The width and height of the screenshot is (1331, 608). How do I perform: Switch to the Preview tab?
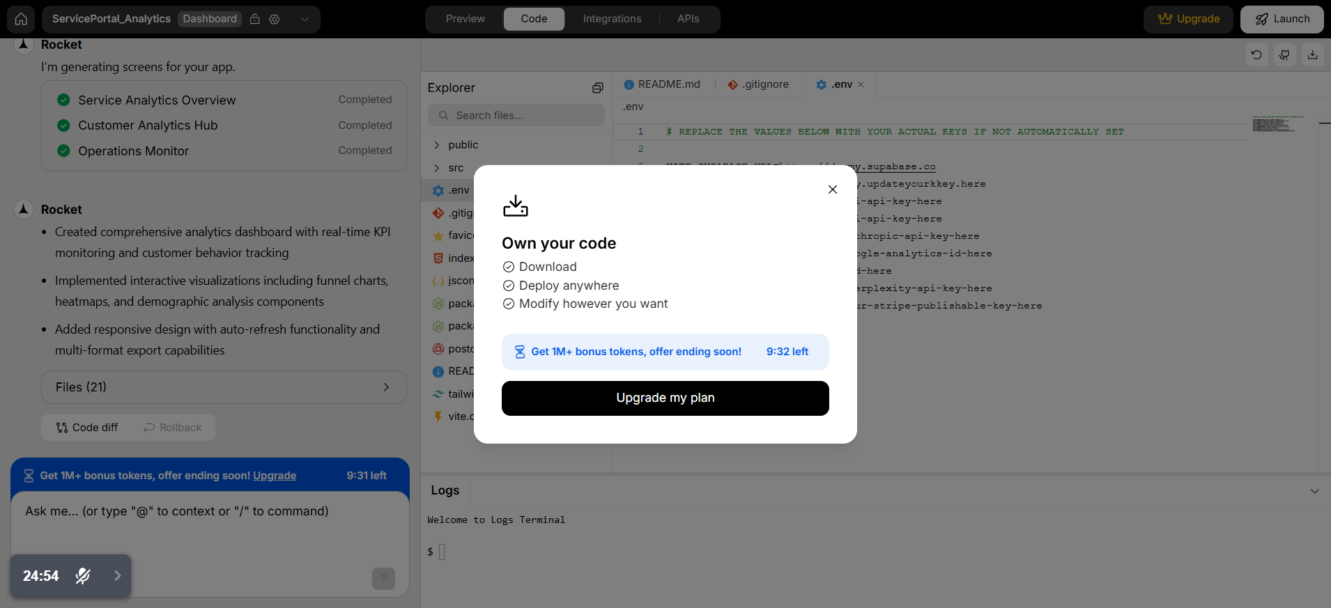[466, 19]
